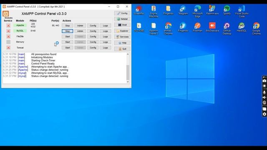This screenshot has height=150, width=267.
Task: Open the Services button in XAMPP
Action: click(122, 37)
